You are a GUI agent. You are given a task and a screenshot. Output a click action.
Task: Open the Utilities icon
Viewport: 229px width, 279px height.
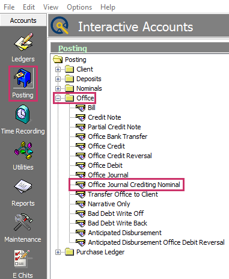[23, 150]
